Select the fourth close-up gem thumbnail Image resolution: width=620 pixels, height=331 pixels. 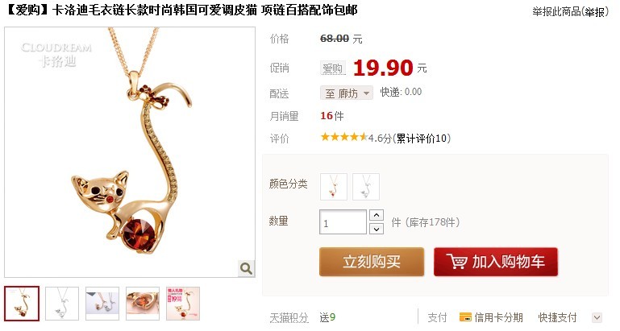pyautogui.click(x=143, y=304)
